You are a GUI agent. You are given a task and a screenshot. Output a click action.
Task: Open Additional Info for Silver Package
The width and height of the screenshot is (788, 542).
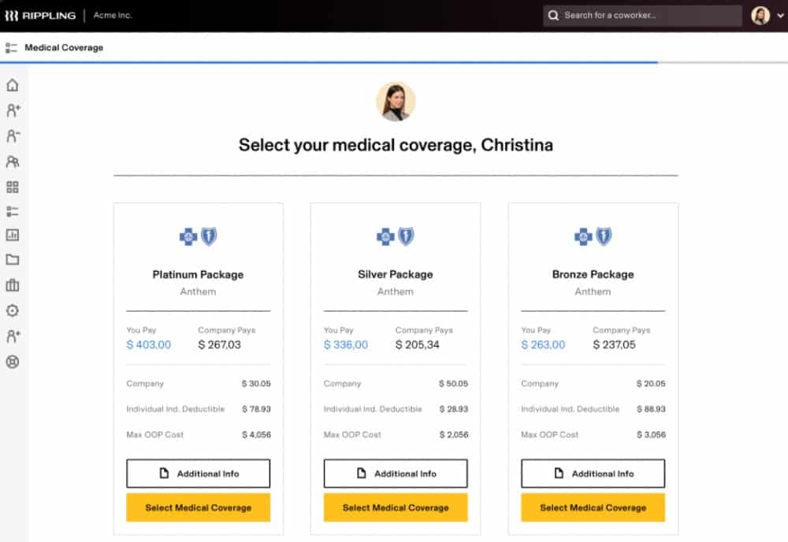click(396, 473)
